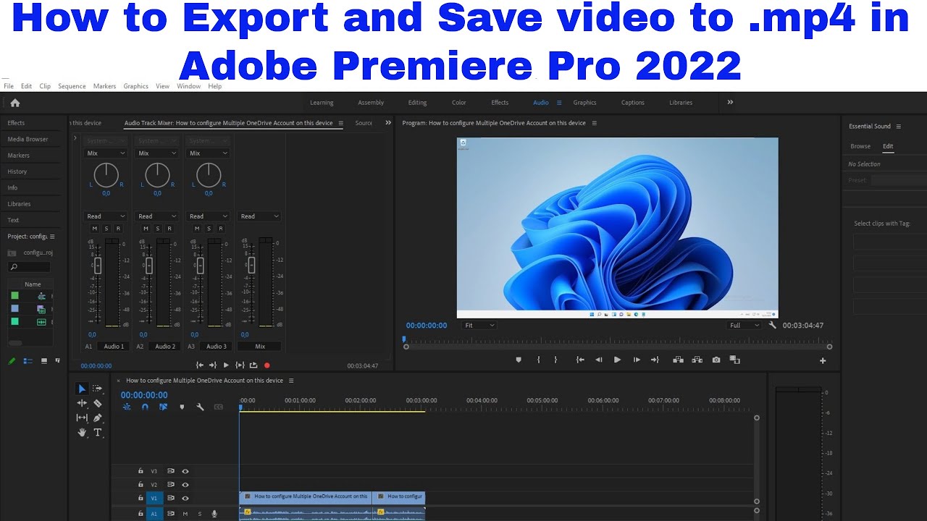This screenshot has width=927, height=521.
Task: Solo the Audio 2 mixer track
Action: [x=157, y=229]
